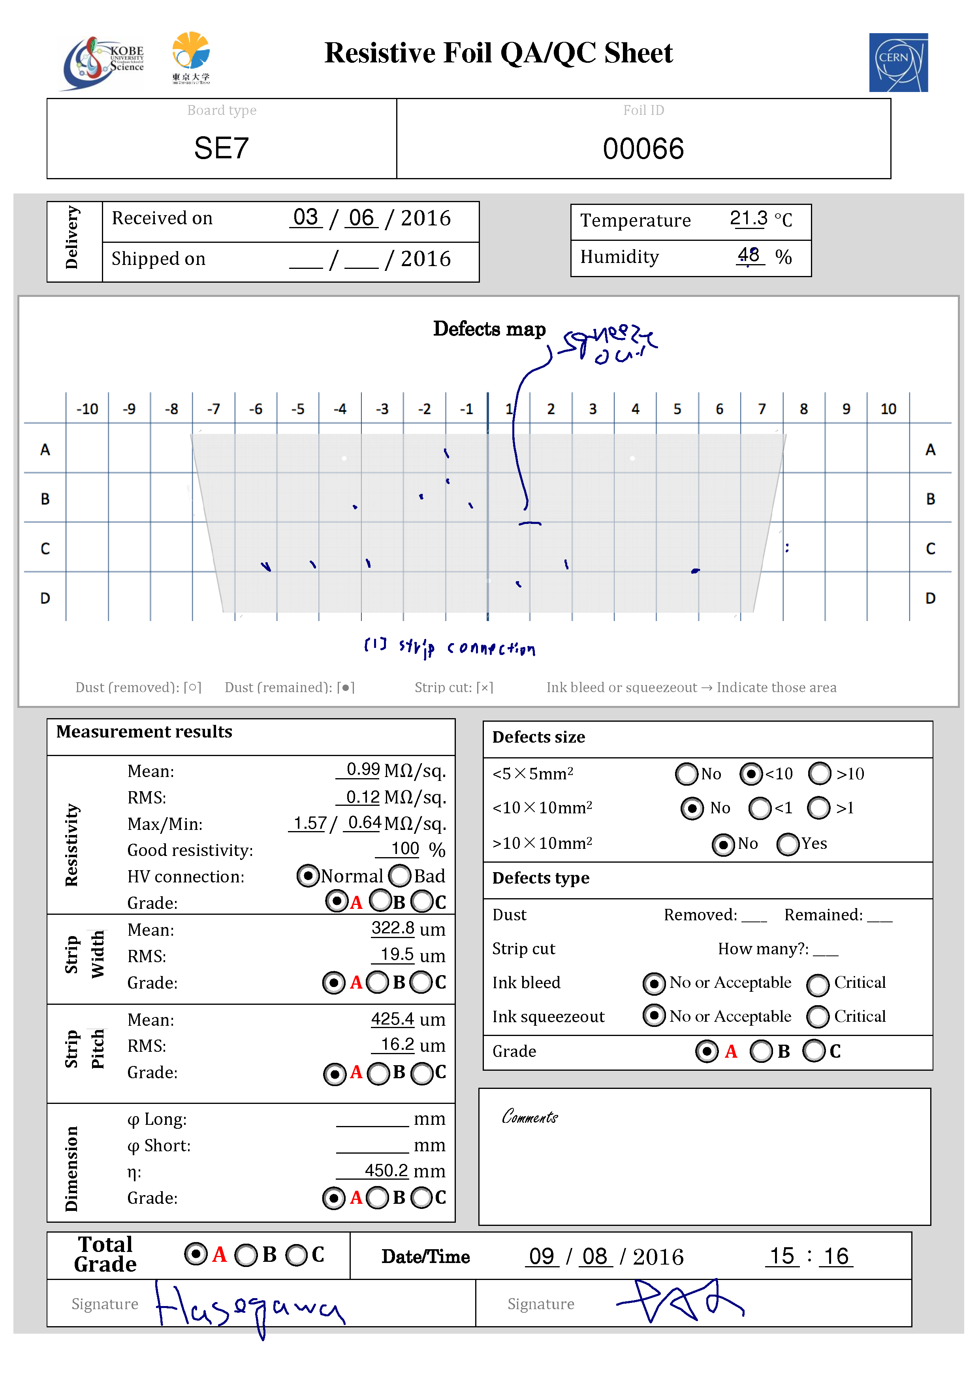The height and width of the screenshot is (1385, 980).
Task: Click the Date/Time hour field 15
Action: tap(782, 1257)
